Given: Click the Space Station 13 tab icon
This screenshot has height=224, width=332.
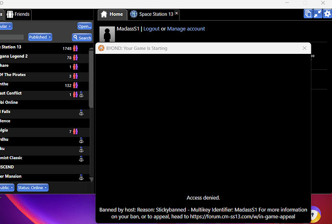Looking at the screenshot, I should [134, 14].
